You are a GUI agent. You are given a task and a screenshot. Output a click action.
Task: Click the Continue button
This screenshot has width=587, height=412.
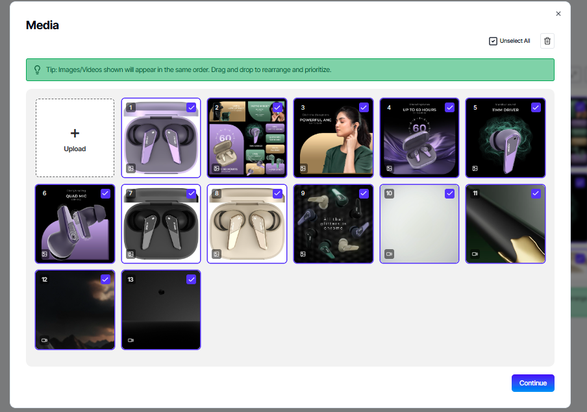tap(532, 383)
